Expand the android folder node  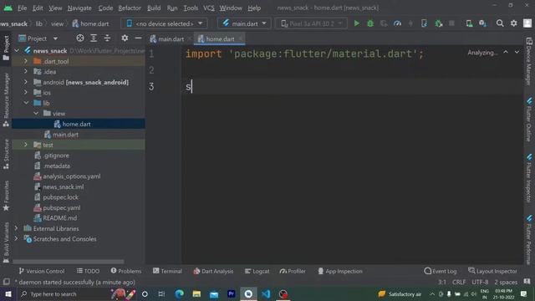point(26,82)
